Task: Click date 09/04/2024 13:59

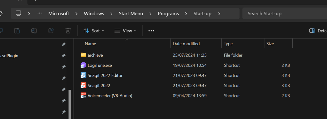Action: pyautogui.click(x=189, y=96)
